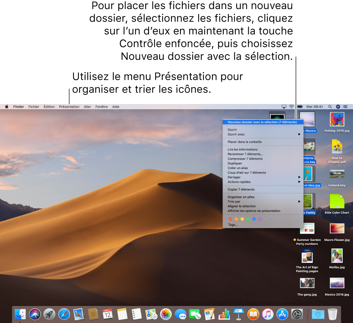Open Keynote from the Dock
This screenshot has height=323, width=353.
point(238,314)
